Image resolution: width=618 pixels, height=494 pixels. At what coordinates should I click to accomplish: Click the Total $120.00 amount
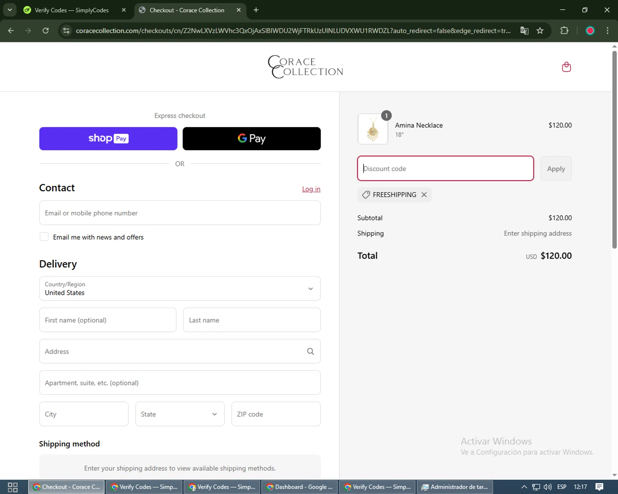[556, 256]
